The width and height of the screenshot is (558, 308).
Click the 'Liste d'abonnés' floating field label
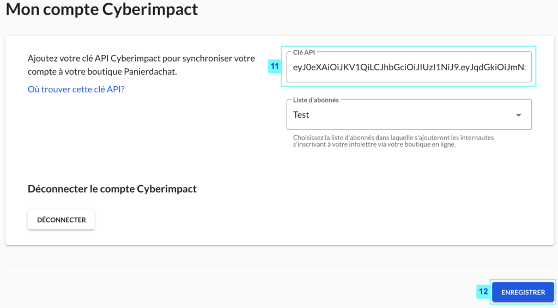(316, 100)
